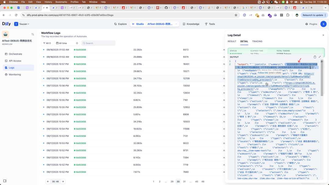Reload the page
Viewport: 329px width, 185px height.
[x=16, y=15]
